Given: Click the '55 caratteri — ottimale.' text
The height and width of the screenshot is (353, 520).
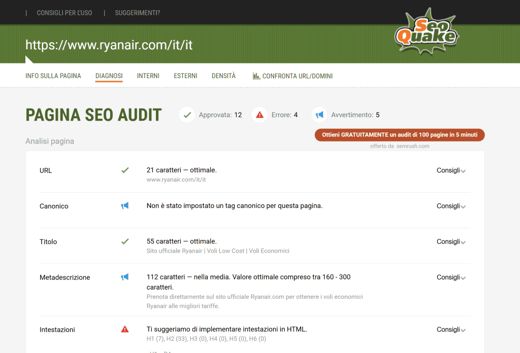Looking at the screenshot, I should click(x=181, y=241).
